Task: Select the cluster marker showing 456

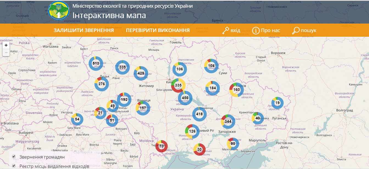Action: (185, 98)
